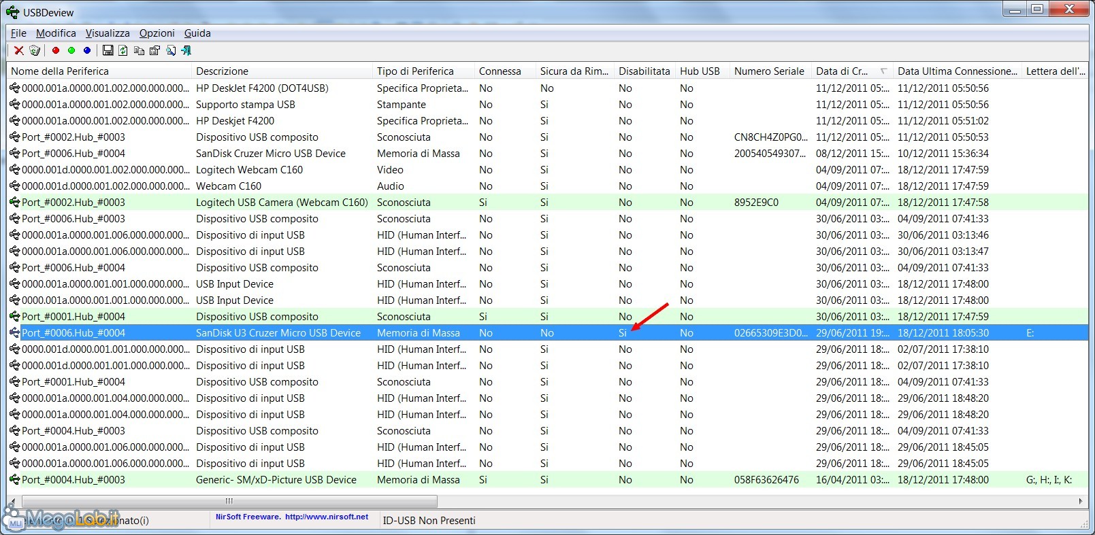Click last connection date 10/12/2011 15:36:34

943,153
